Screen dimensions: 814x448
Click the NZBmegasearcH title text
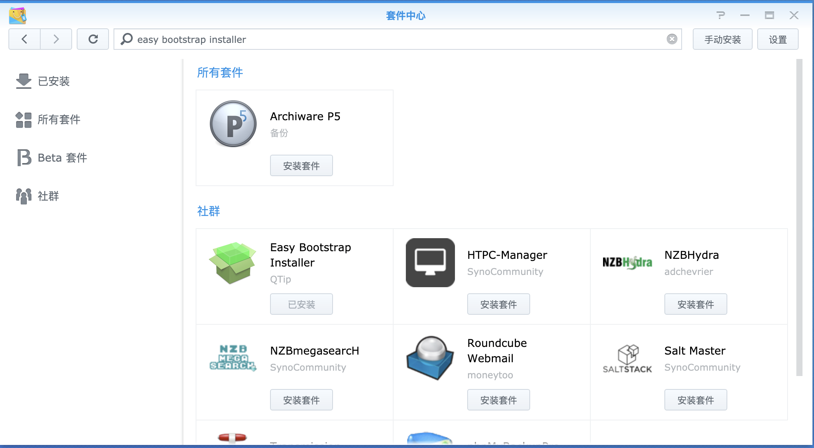pyautogui.click(x=315, y=351)
